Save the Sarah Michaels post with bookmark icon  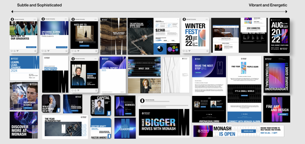coord(96,90)
